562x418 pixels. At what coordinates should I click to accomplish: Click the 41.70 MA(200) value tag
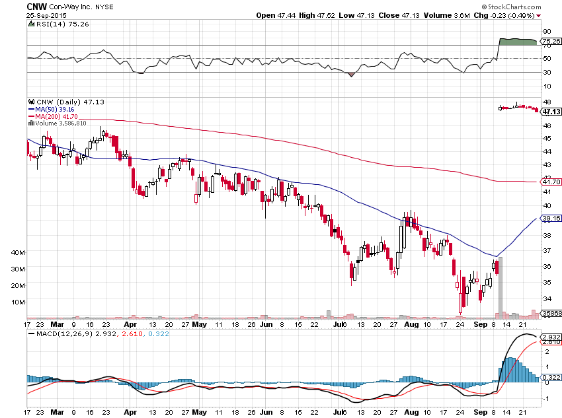coord(551,182)
